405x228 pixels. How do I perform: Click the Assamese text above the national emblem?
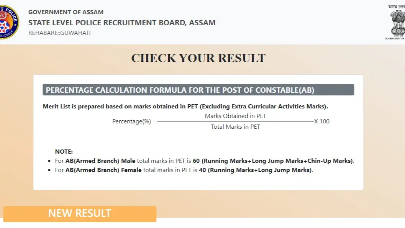397,7
